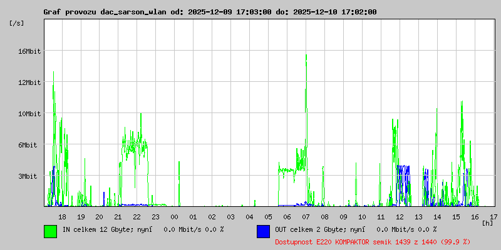Image resolution: width=501 pixels, height=250 pixels.
Task: Click the '12' hour tick label
Action: point(400,217)
